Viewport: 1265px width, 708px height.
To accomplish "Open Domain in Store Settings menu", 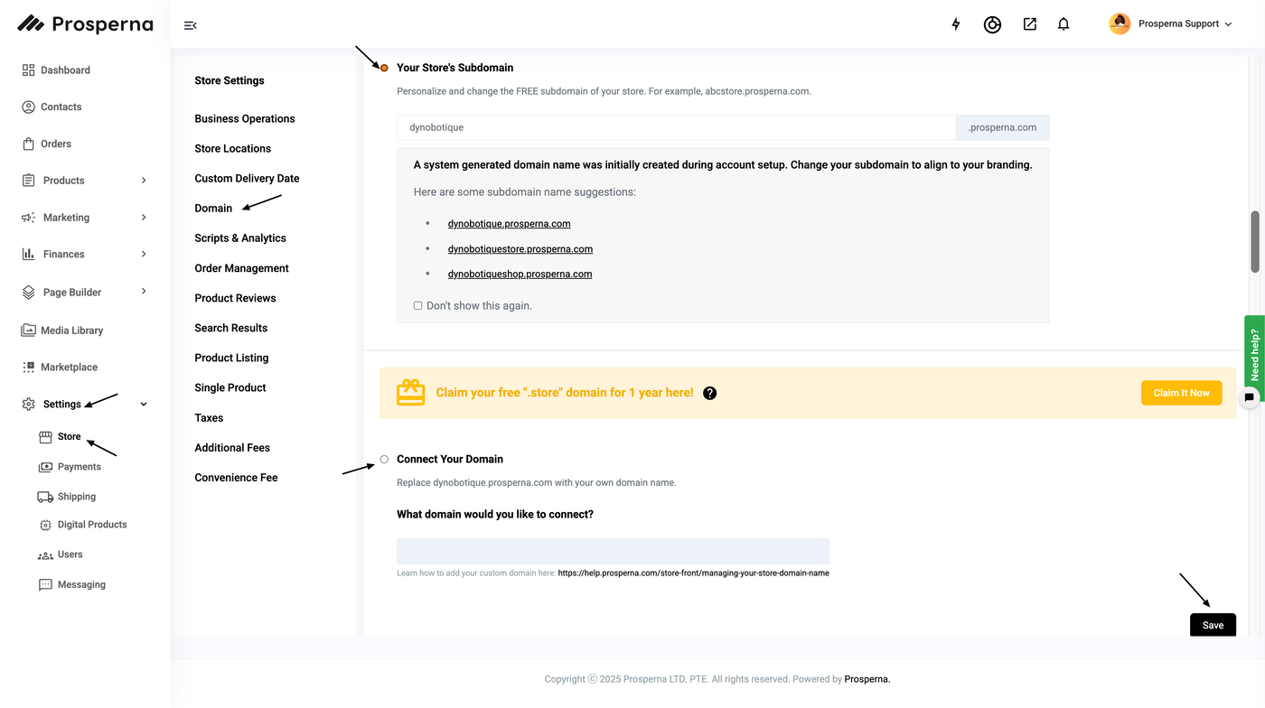I will click(x=213, y=209).
